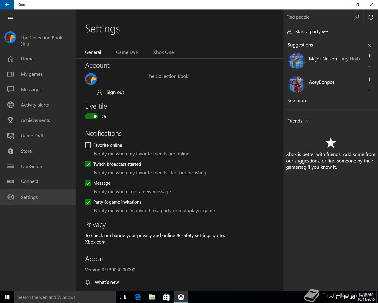Refresh the friends list with the refresh icon
This screenshot has height=303, width=378.
click(371, 17)
